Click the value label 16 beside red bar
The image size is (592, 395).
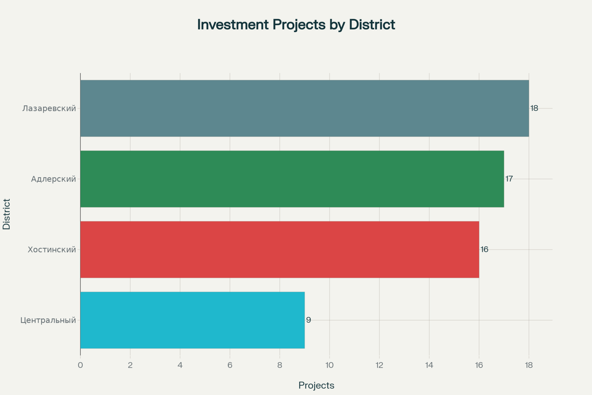click(485, 249)
